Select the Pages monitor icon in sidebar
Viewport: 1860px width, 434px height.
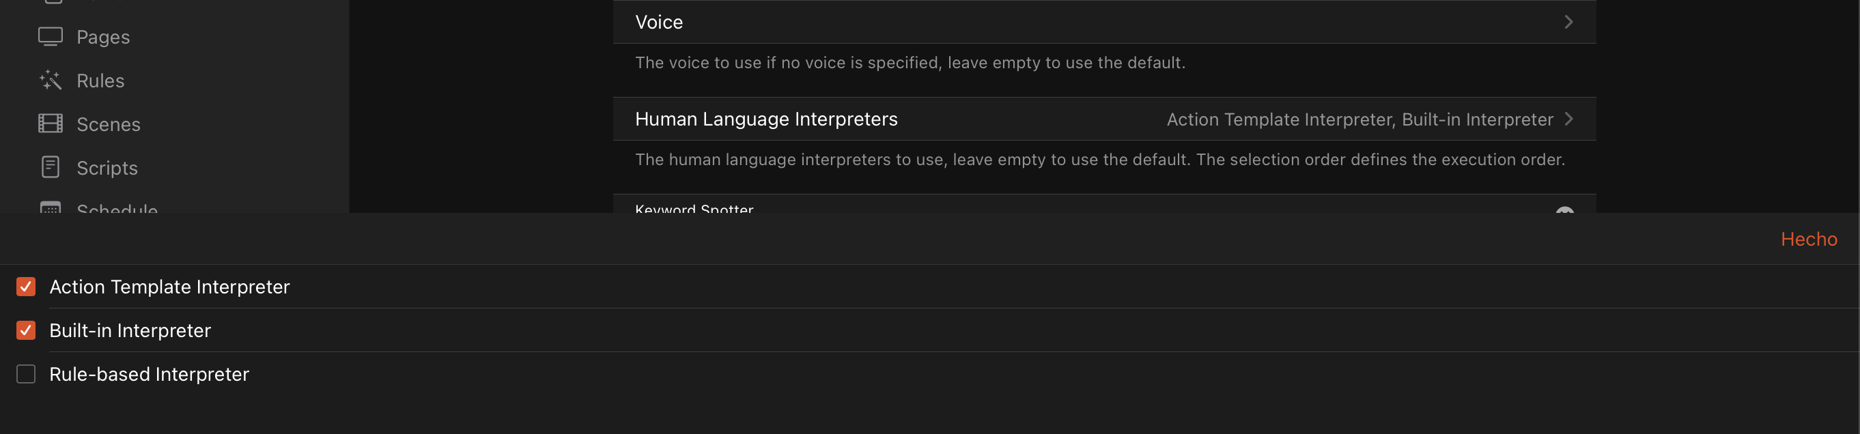51,36
